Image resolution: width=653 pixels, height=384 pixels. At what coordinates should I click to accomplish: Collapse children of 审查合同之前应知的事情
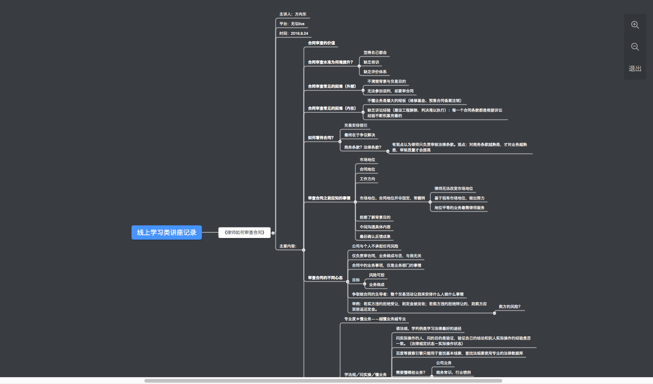[355, 202]
